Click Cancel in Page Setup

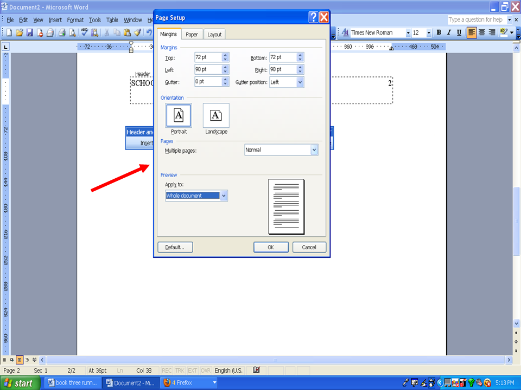[309, 247]
